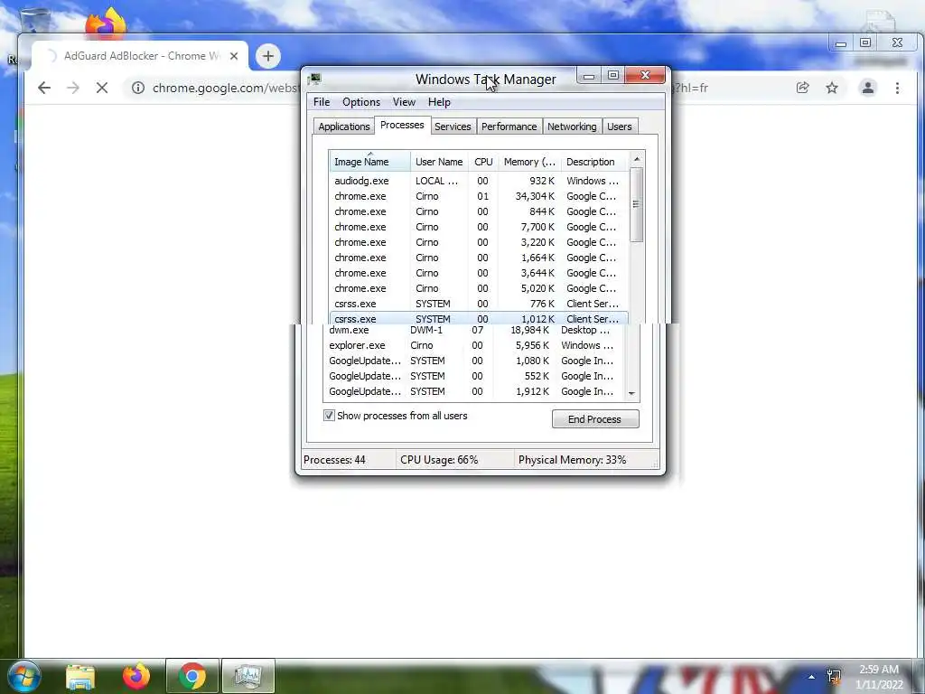The image size is (925, 694).
Task: Select chrome.exe using 844 K
Action: (479, 211)
